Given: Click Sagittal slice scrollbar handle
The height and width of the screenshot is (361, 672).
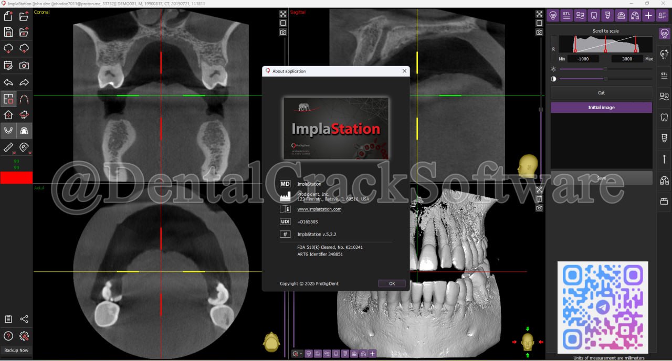Looking at the screenshot, I should [x=541, y=109].
